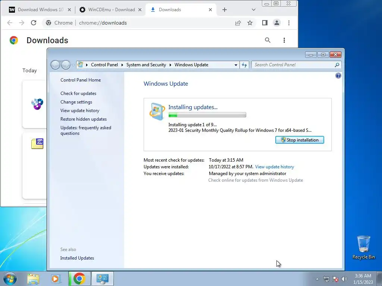This screenshot has height=286, width=382.
Task: Expand the arrow after Control Panel breadcrumb
Action: [122, 65]
